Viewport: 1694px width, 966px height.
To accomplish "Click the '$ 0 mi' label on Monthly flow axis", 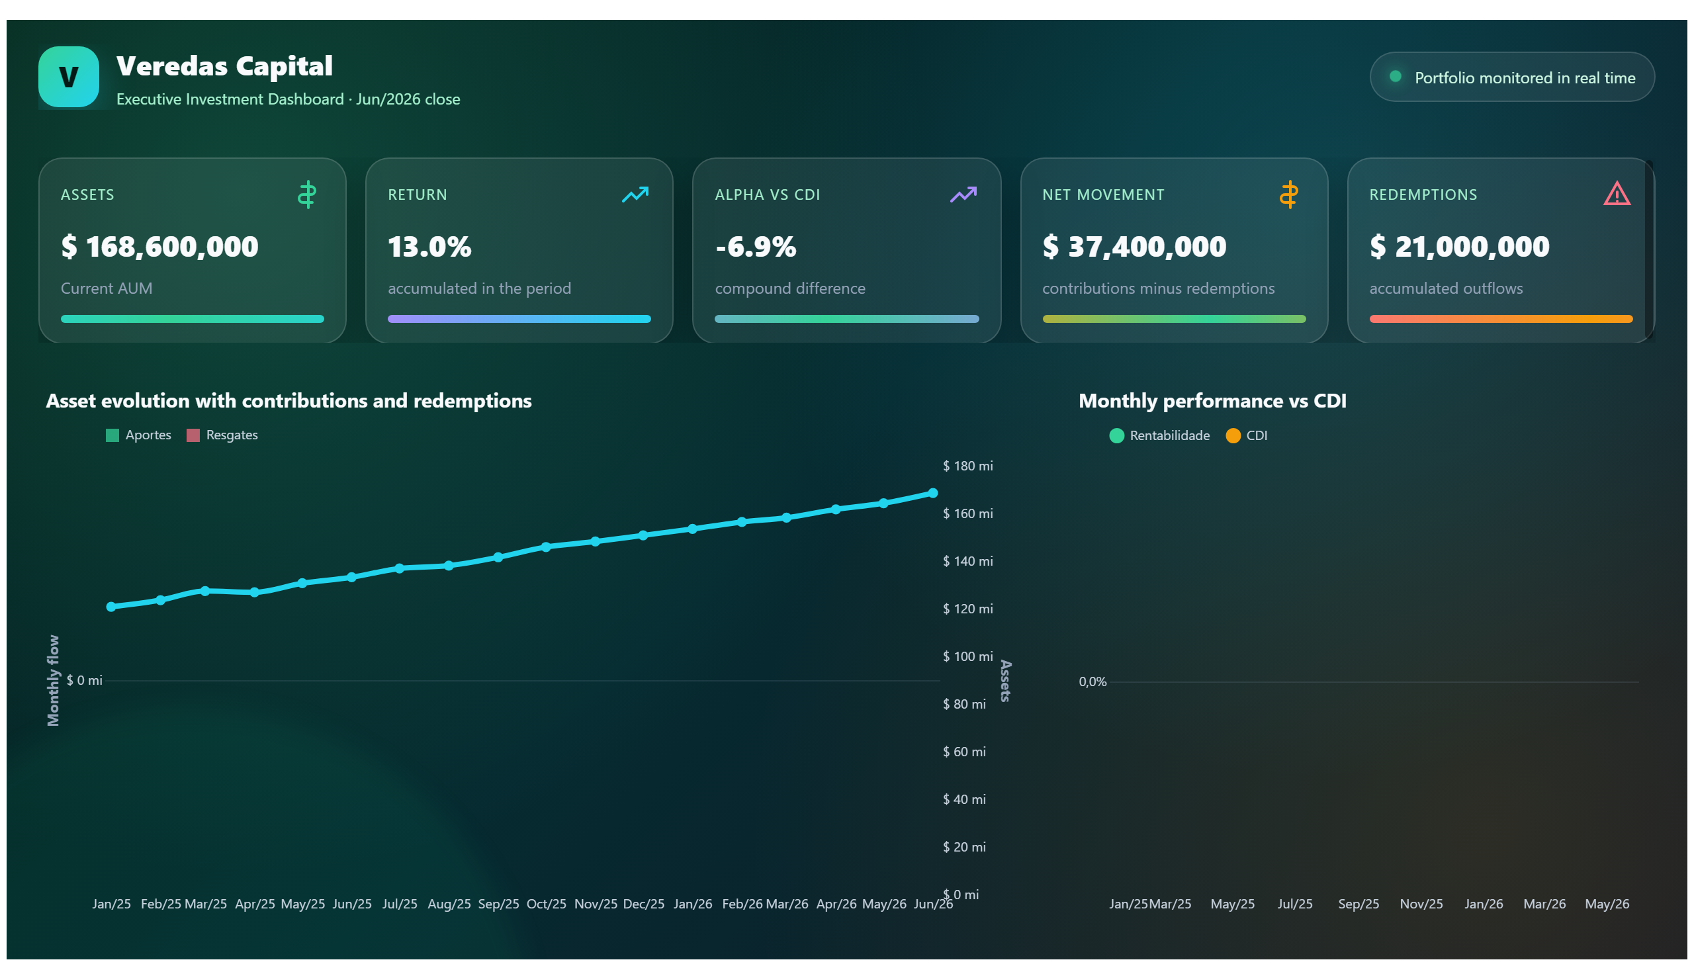I will click(84, 680).
